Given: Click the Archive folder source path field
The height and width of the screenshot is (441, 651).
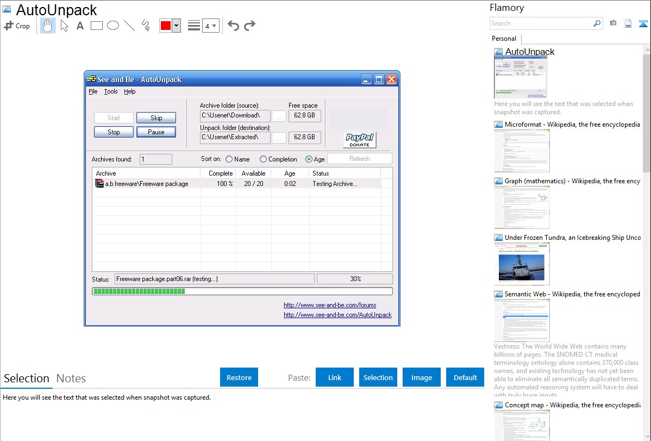Looking at the screenshot, I should [235, 115].
